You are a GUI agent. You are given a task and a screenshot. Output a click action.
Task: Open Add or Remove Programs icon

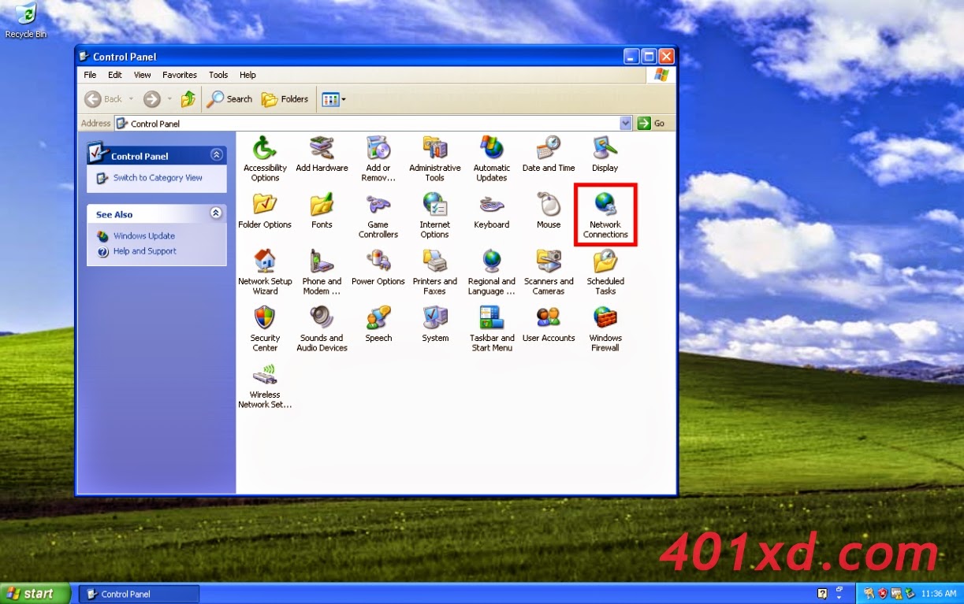(x=378, y=157)
